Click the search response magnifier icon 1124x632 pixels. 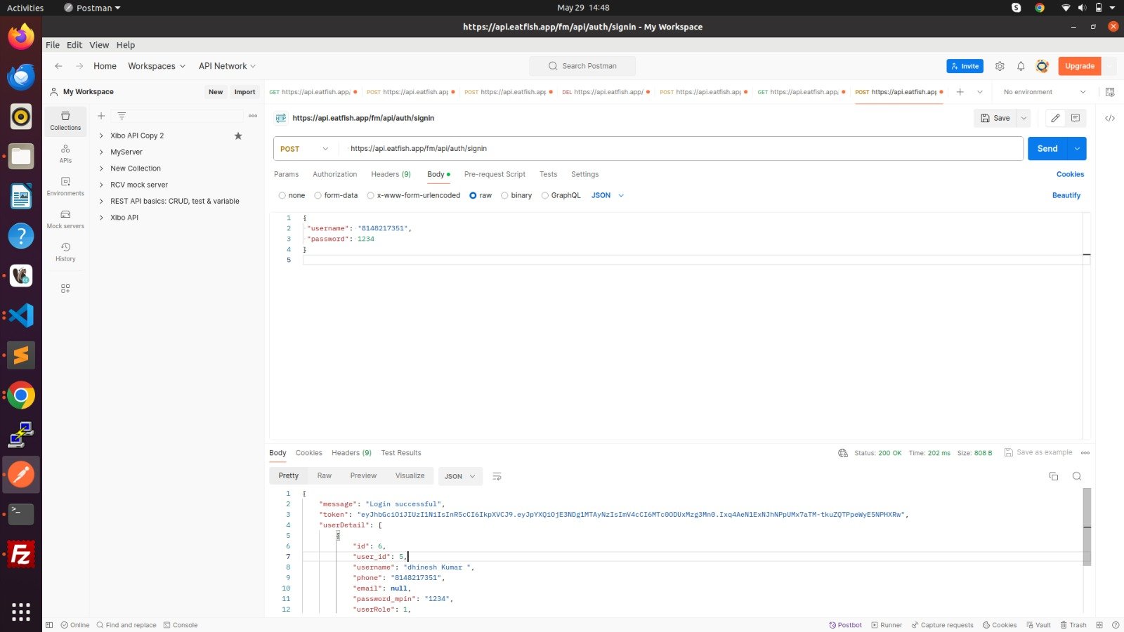point(1076,476)
